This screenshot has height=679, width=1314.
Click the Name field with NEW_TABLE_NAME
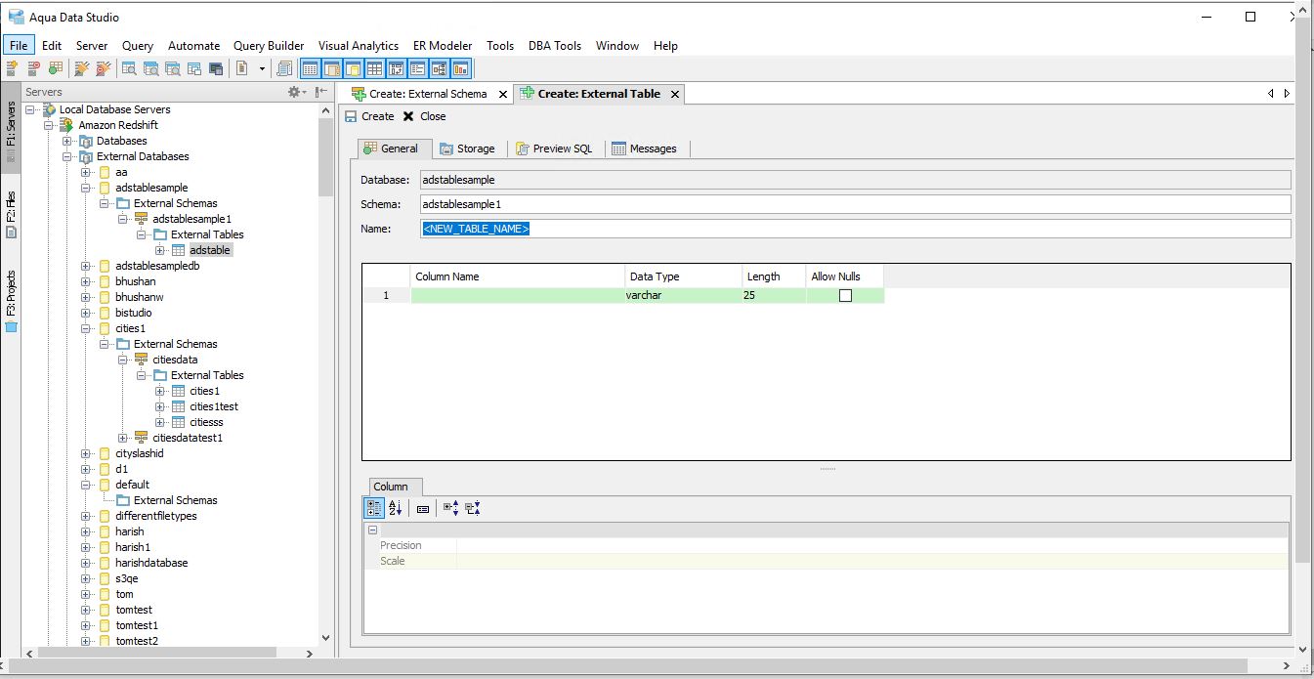click(x=855, y=229)
